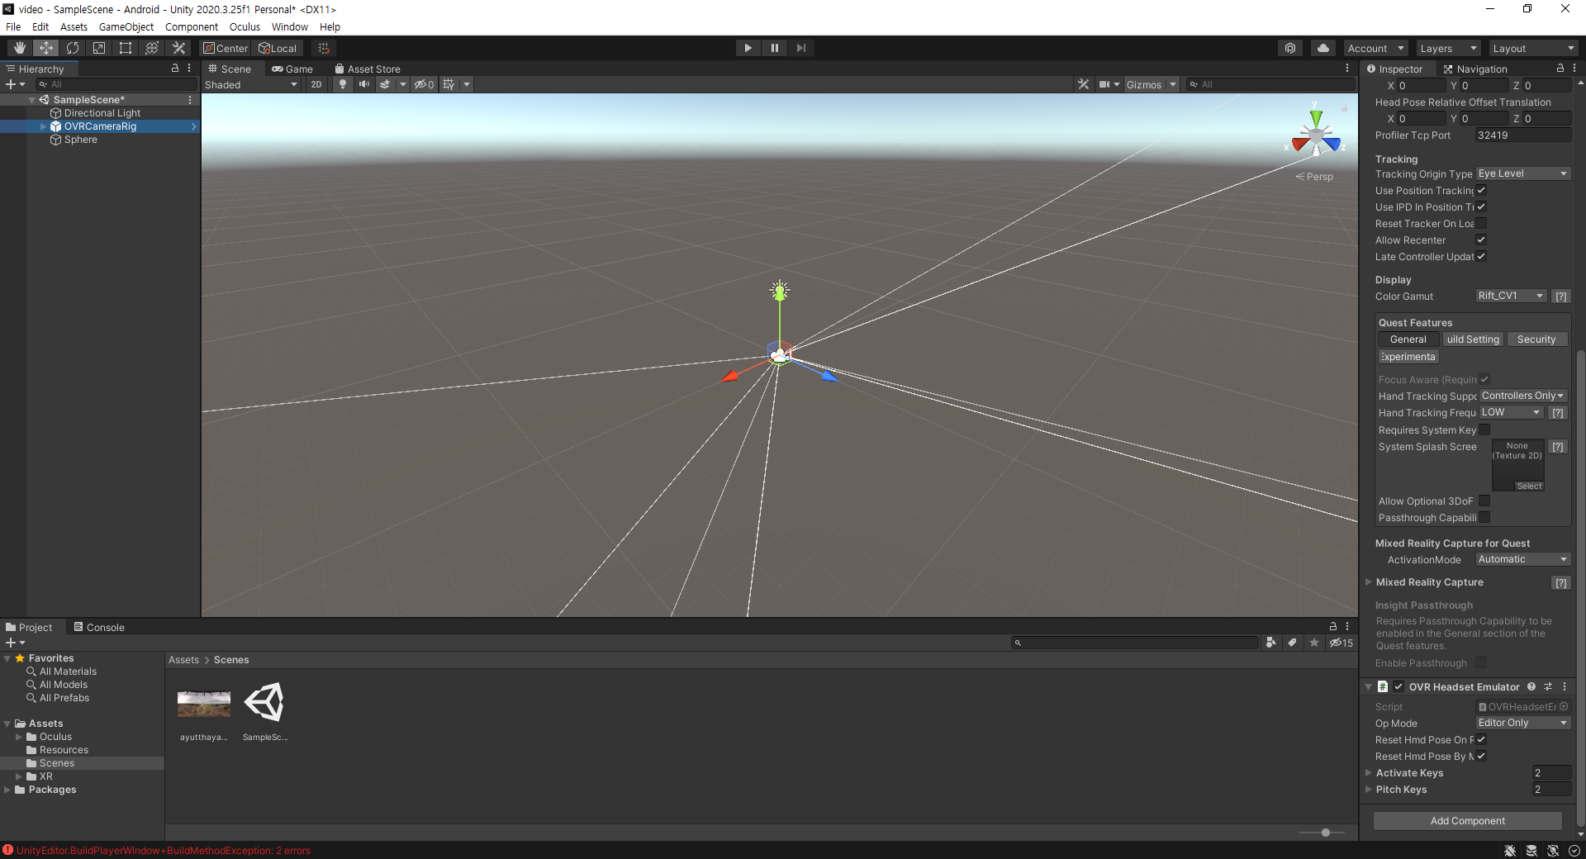Switch to the Game tab

pos(293,69)
